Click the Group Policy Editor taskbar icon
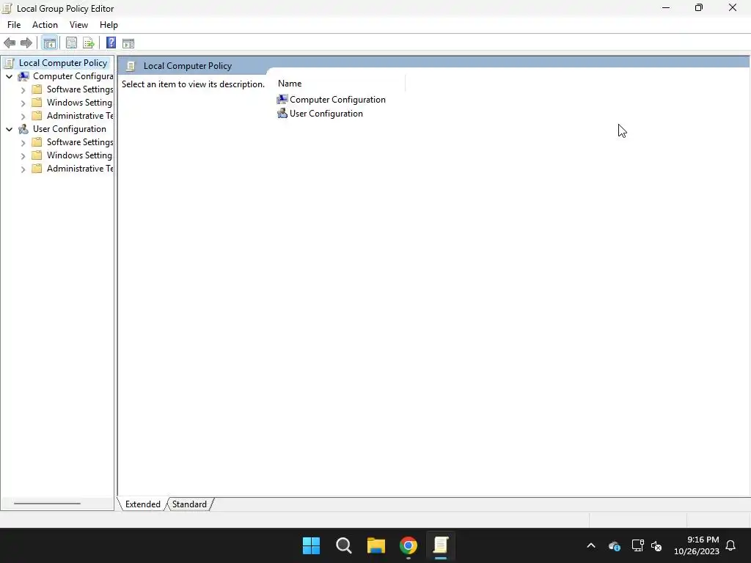The width and height of the screenshot is (751, 563). pyautogui.click(x=441, y=545)
